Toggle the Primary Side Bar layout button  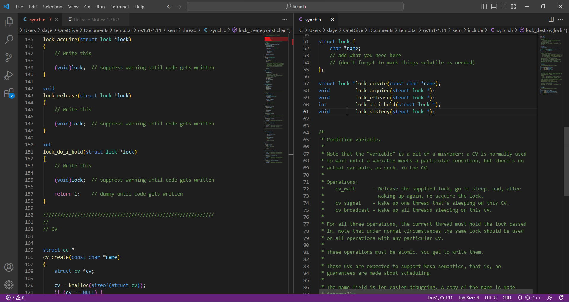coord(484,7)
